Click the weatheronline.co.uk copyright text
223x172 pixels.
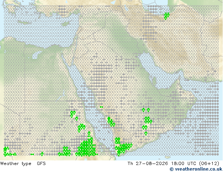(196, 169)
